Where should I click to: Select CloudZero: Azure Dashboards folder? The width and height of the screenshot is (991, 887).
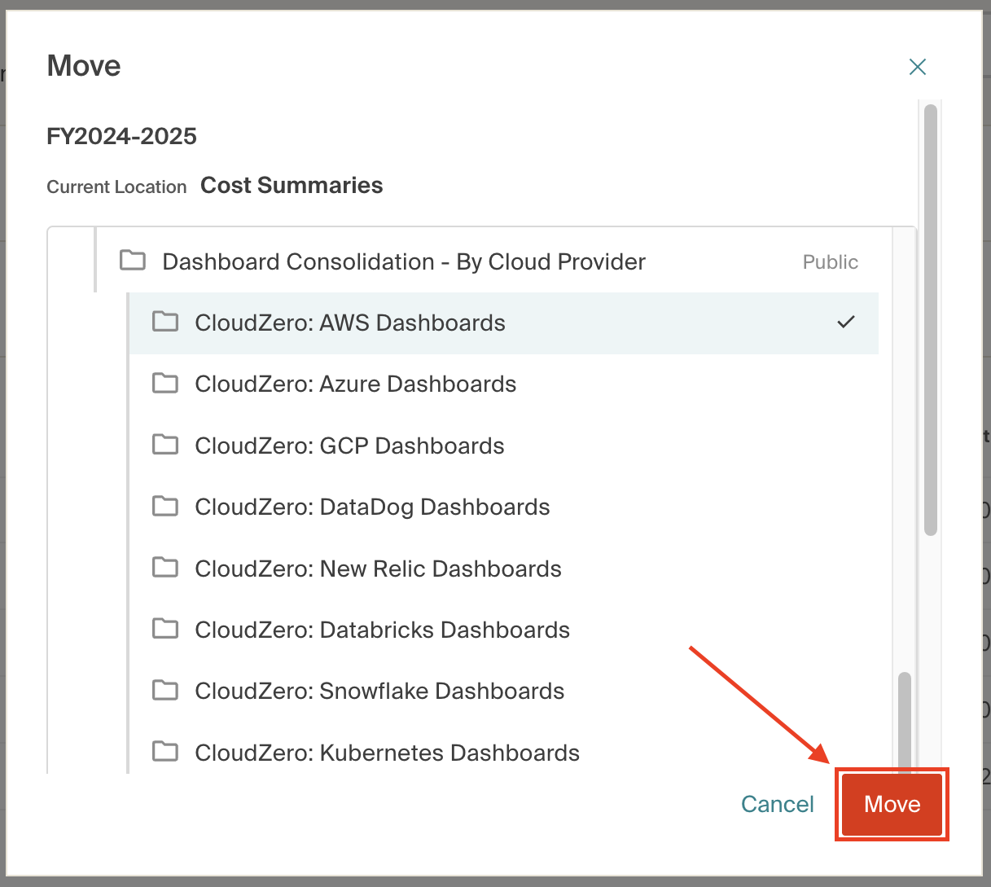[x=503, y=384]
